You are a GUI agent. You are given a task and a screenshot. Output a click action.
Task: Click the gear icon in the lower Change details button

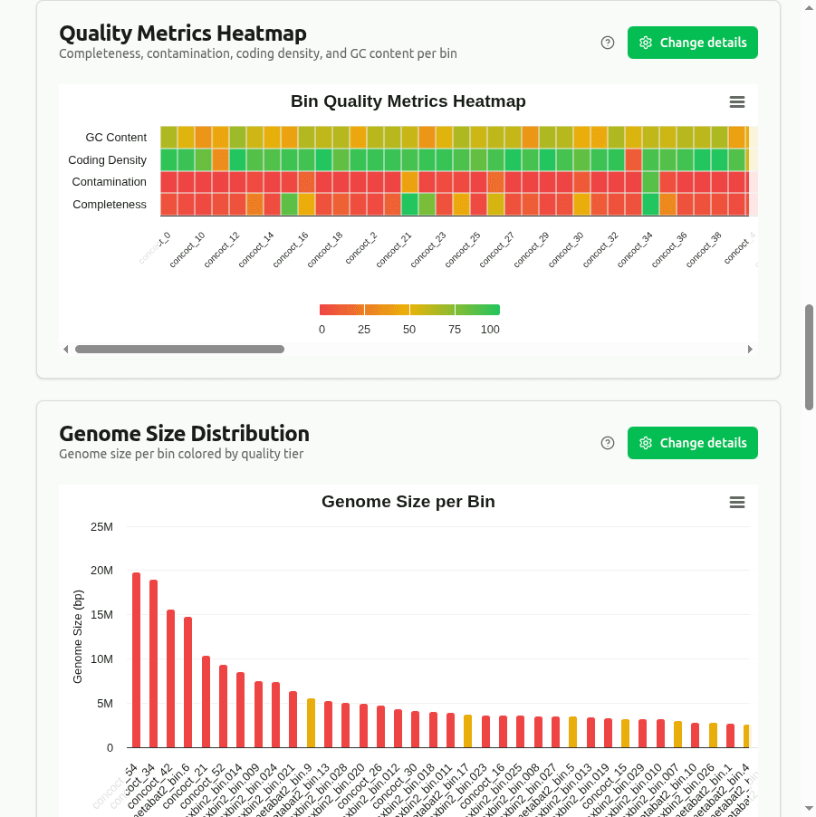click(645, 443)
